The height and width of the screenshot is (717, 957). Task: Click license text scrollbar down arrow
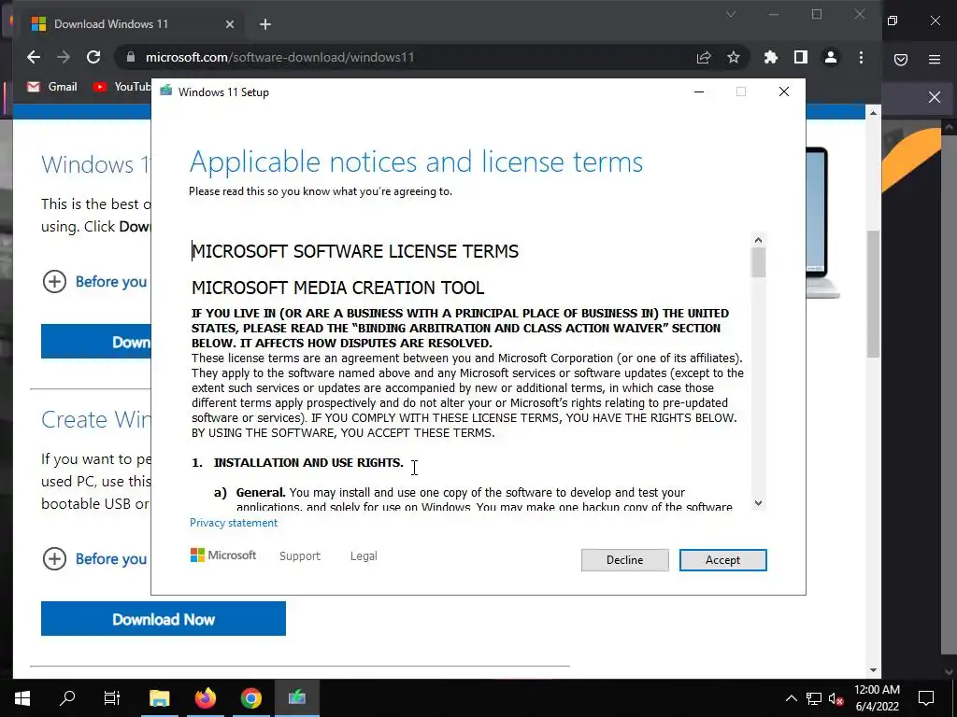click(758, 503)
